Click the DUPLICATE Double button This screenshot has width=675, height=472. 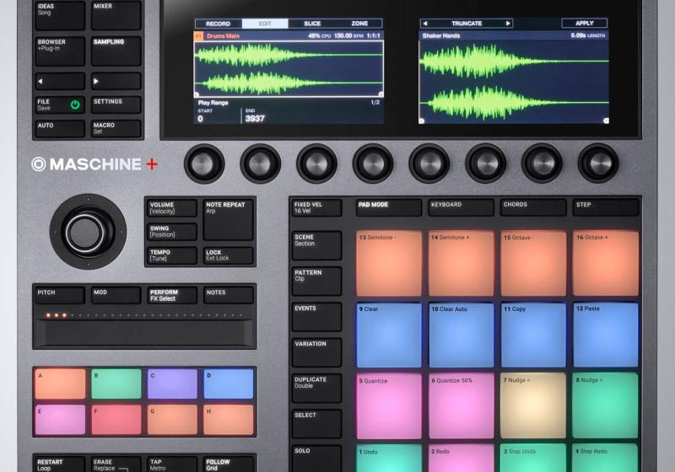click(x=317, y=389)
